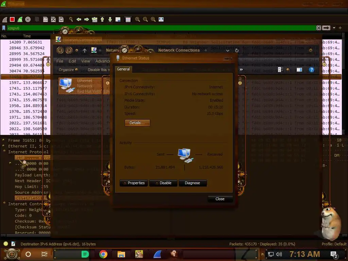Screen dimensions: 348x261
Task: Reset packet text to normal size
Action: tap(153, 19)
